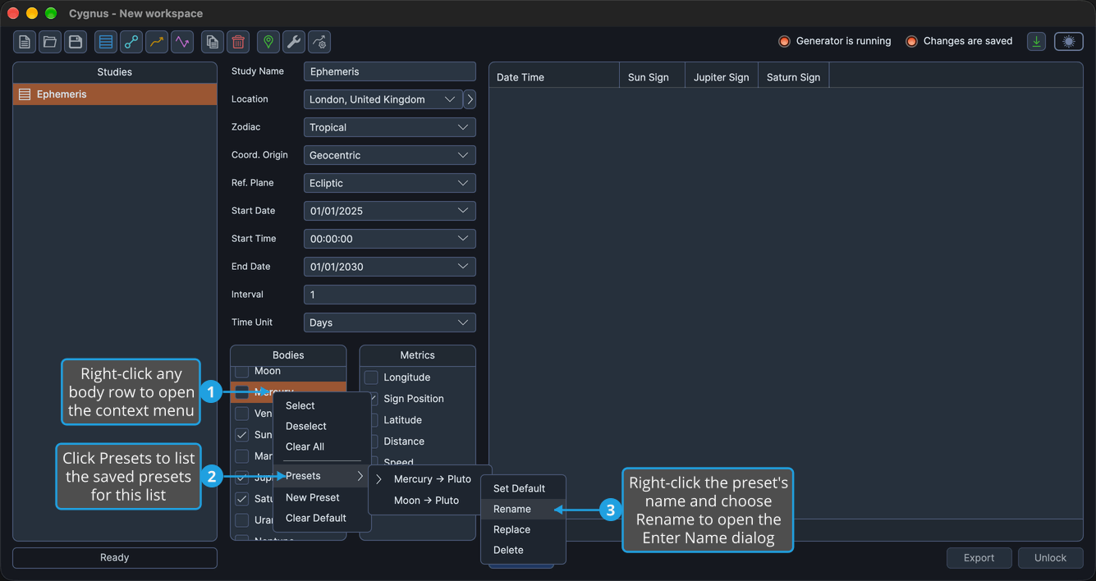The width and height of the screenshot is (1096, 581).
Task: Click the green download arrow icon
Action: (x=1037, y=42)
